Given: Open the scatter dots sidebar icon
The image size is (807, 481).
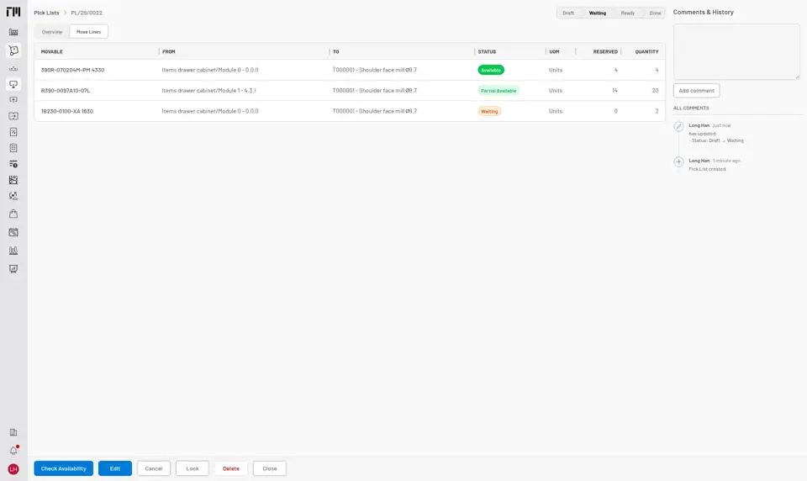Looking at the screenshot, I should click(x=13, y=196).
